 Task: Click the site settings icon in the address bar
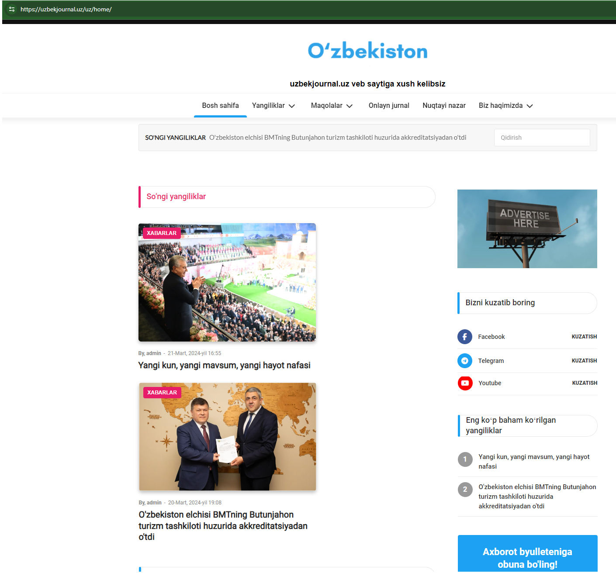(11, 9)
